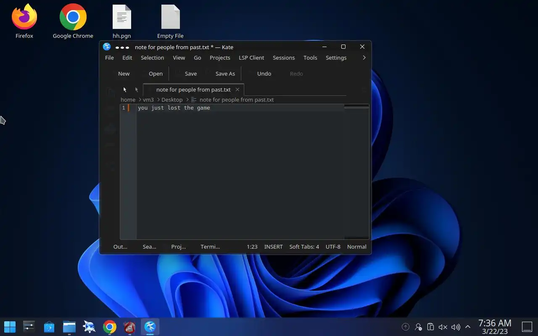Click the Undo toolbar button
Image resolution: width=538 pixels, height=336 pixels.
264,73
